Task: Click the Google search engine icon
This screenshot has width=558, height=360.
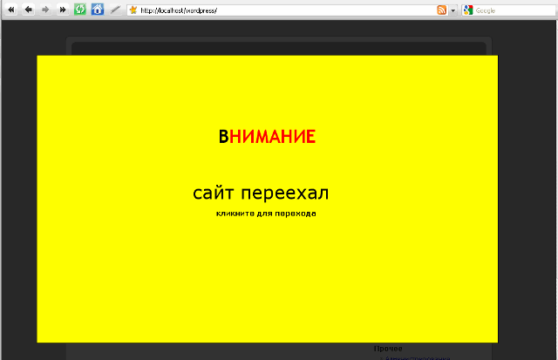Action: (x=468, y=10)
